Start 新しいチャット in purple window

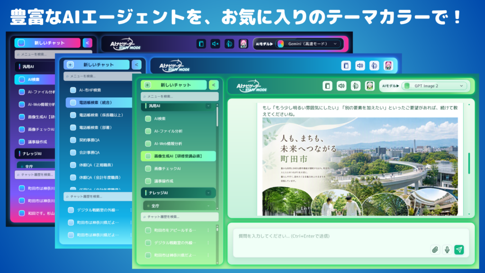(x=47, y=43)
